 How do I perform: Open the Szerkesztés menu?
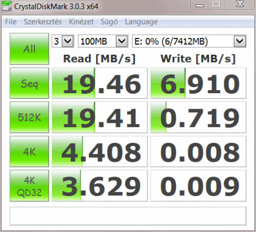42,22
